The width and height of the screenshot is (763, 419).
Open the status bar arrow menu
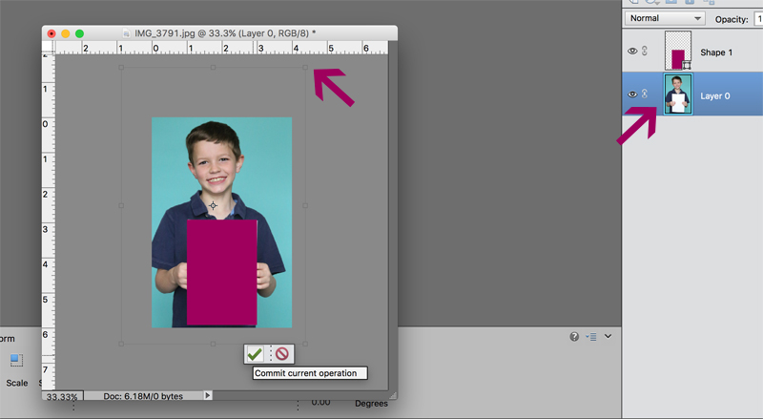pyautogui.click(x=208, y=395)
